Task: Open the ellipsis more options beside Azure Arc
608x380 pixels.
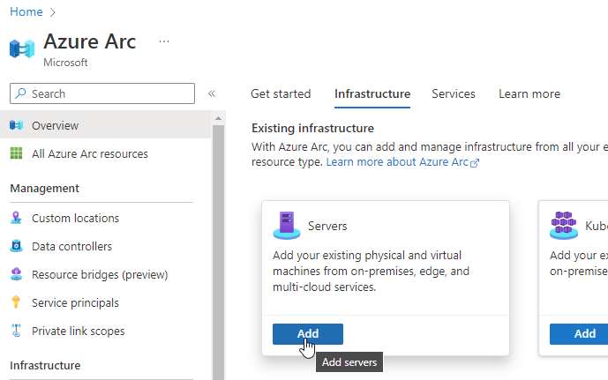Action: (x=164, y=41)
